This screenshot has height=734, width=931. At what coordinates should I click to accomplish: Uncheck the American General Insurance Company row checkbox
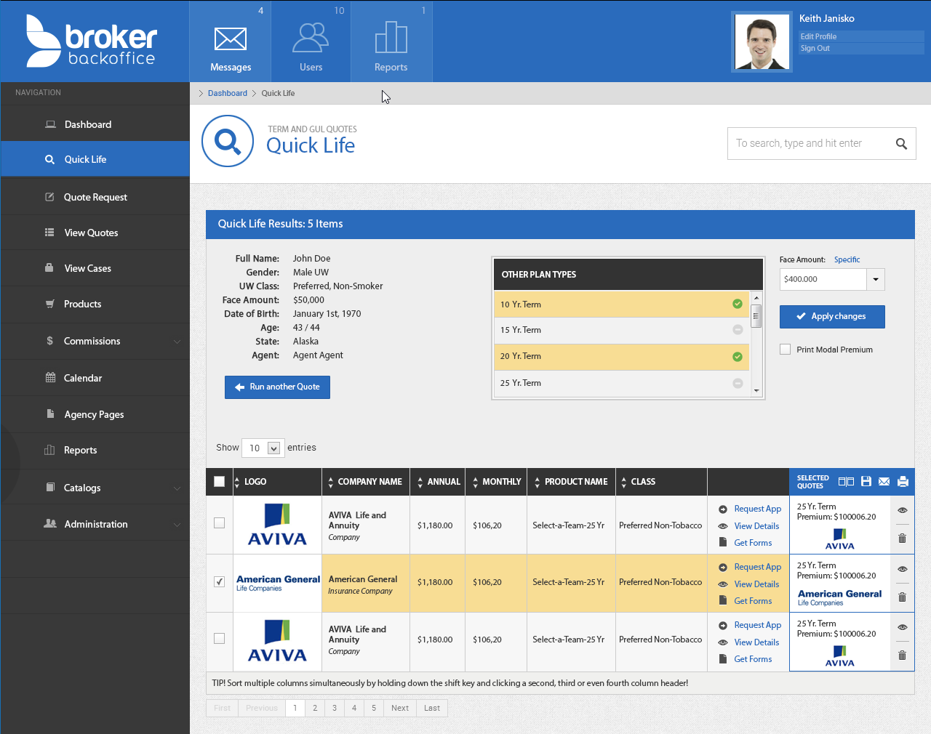click(219, 581)
